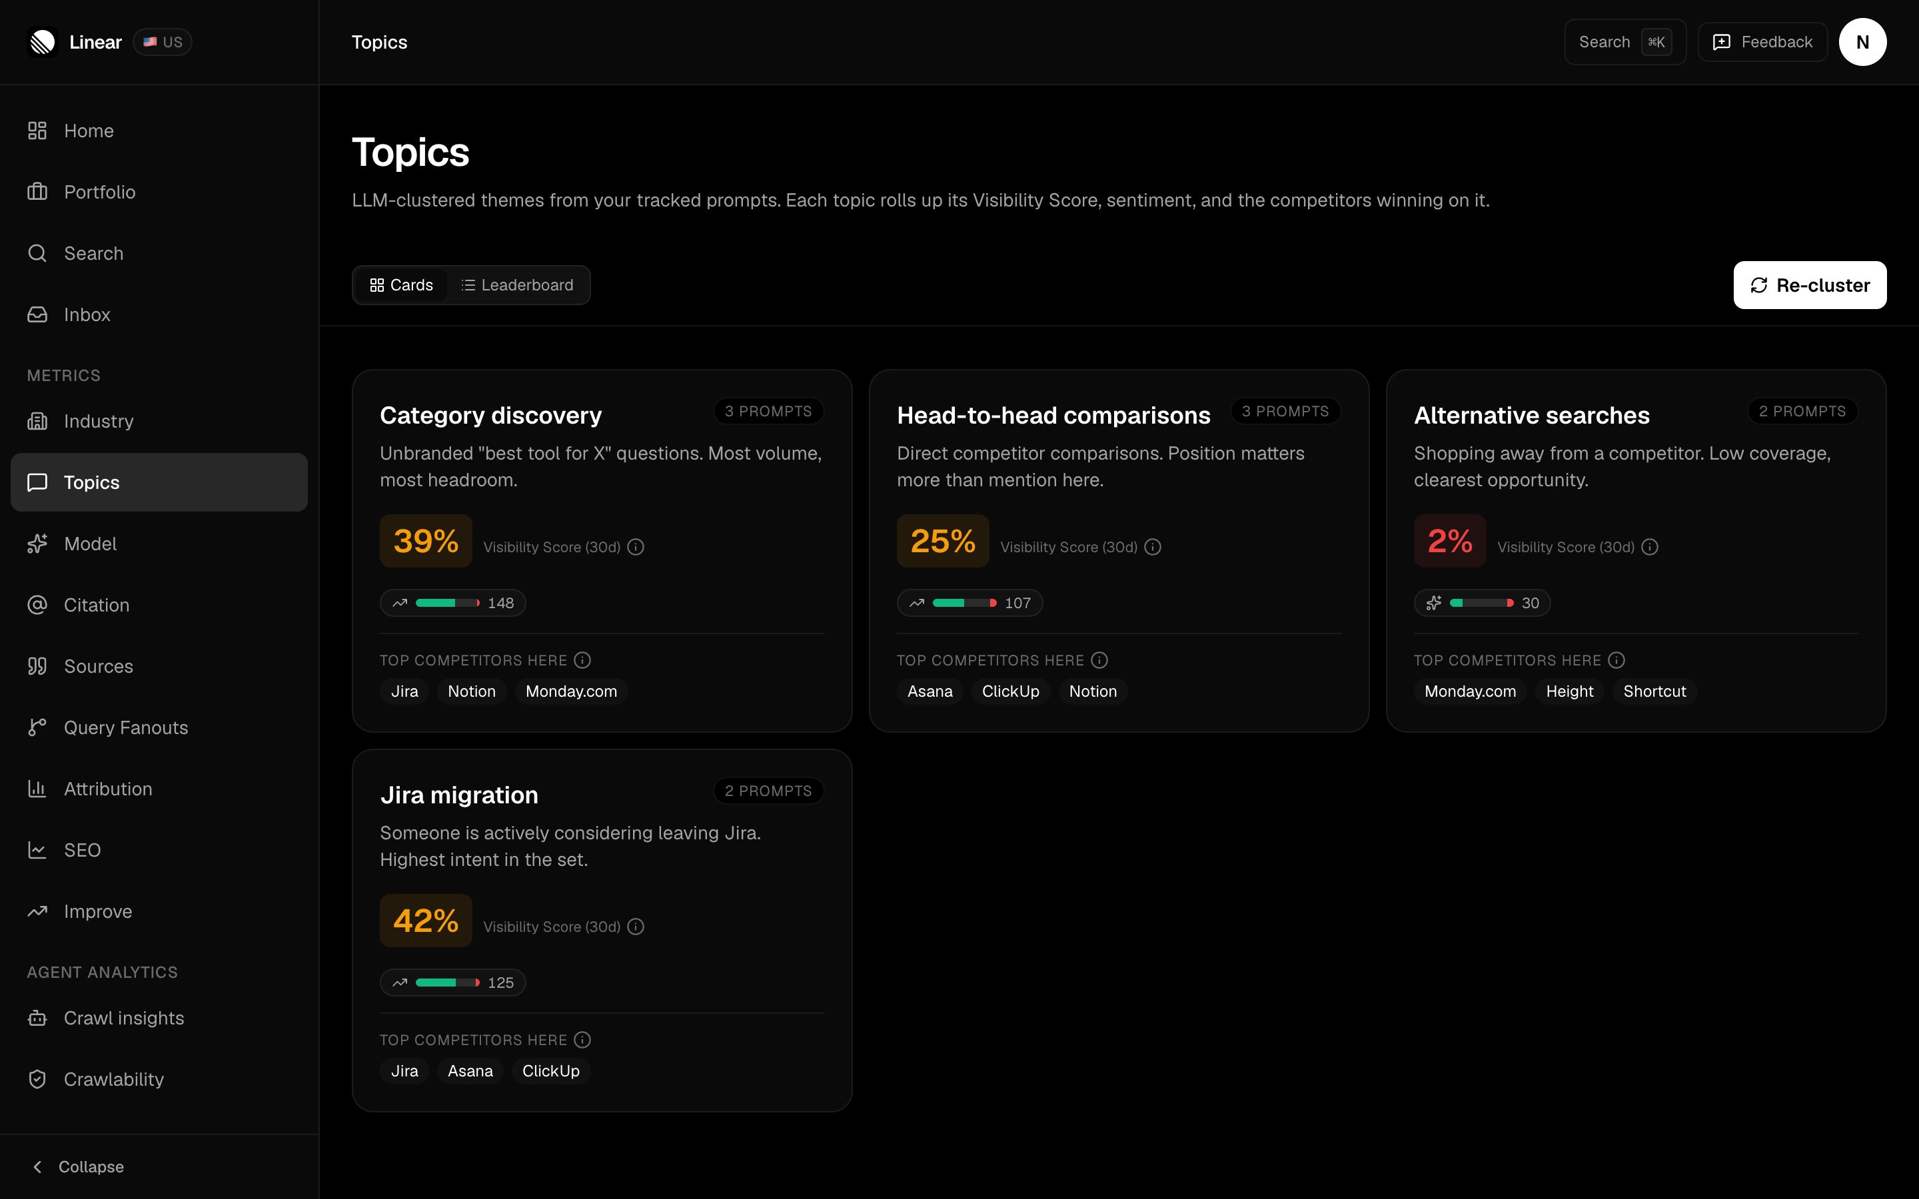Open the US region badge
Image resolution: width=1919 pixels, height=1199 pixels.
pyautogui.click(x=163, y=42)
